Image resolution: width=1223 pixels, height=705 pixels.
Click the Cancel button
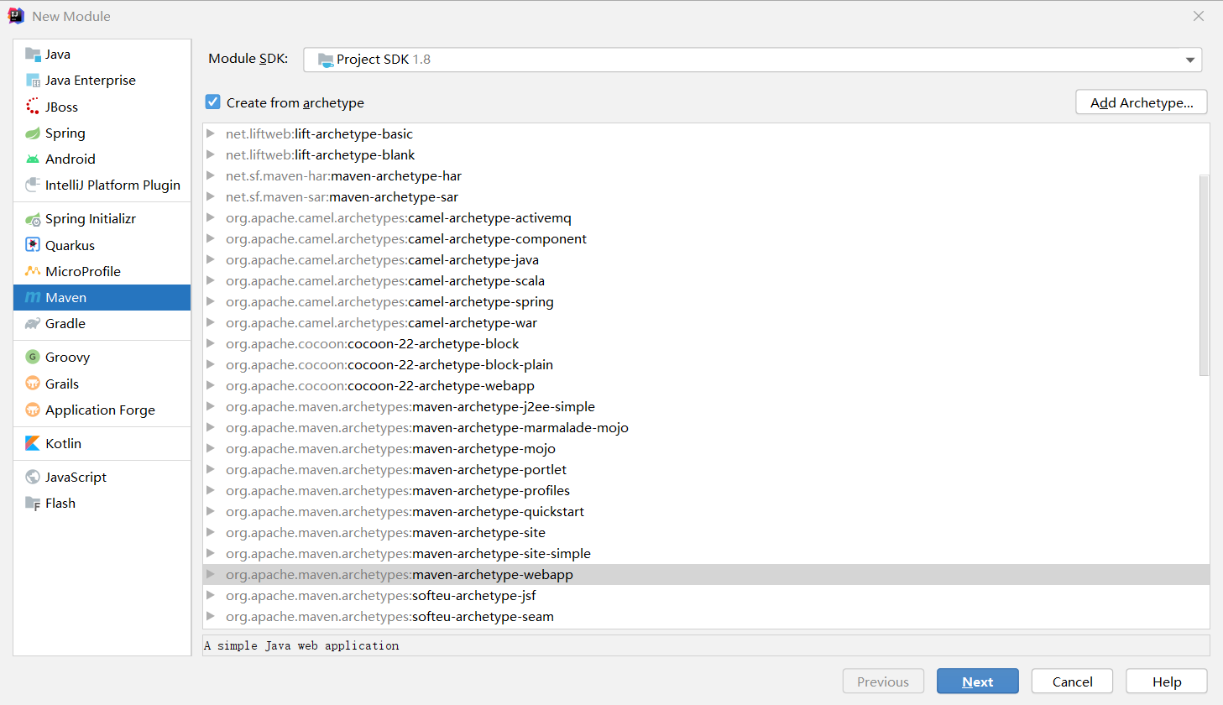click(x=1073, y=681)
